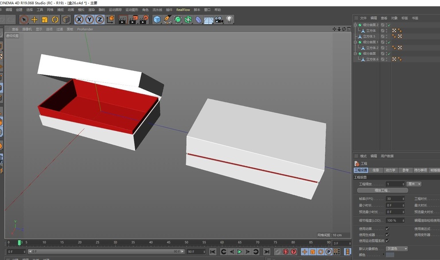Add a Cube primitive object
This screenshot has width=440, height=260.
157,20
